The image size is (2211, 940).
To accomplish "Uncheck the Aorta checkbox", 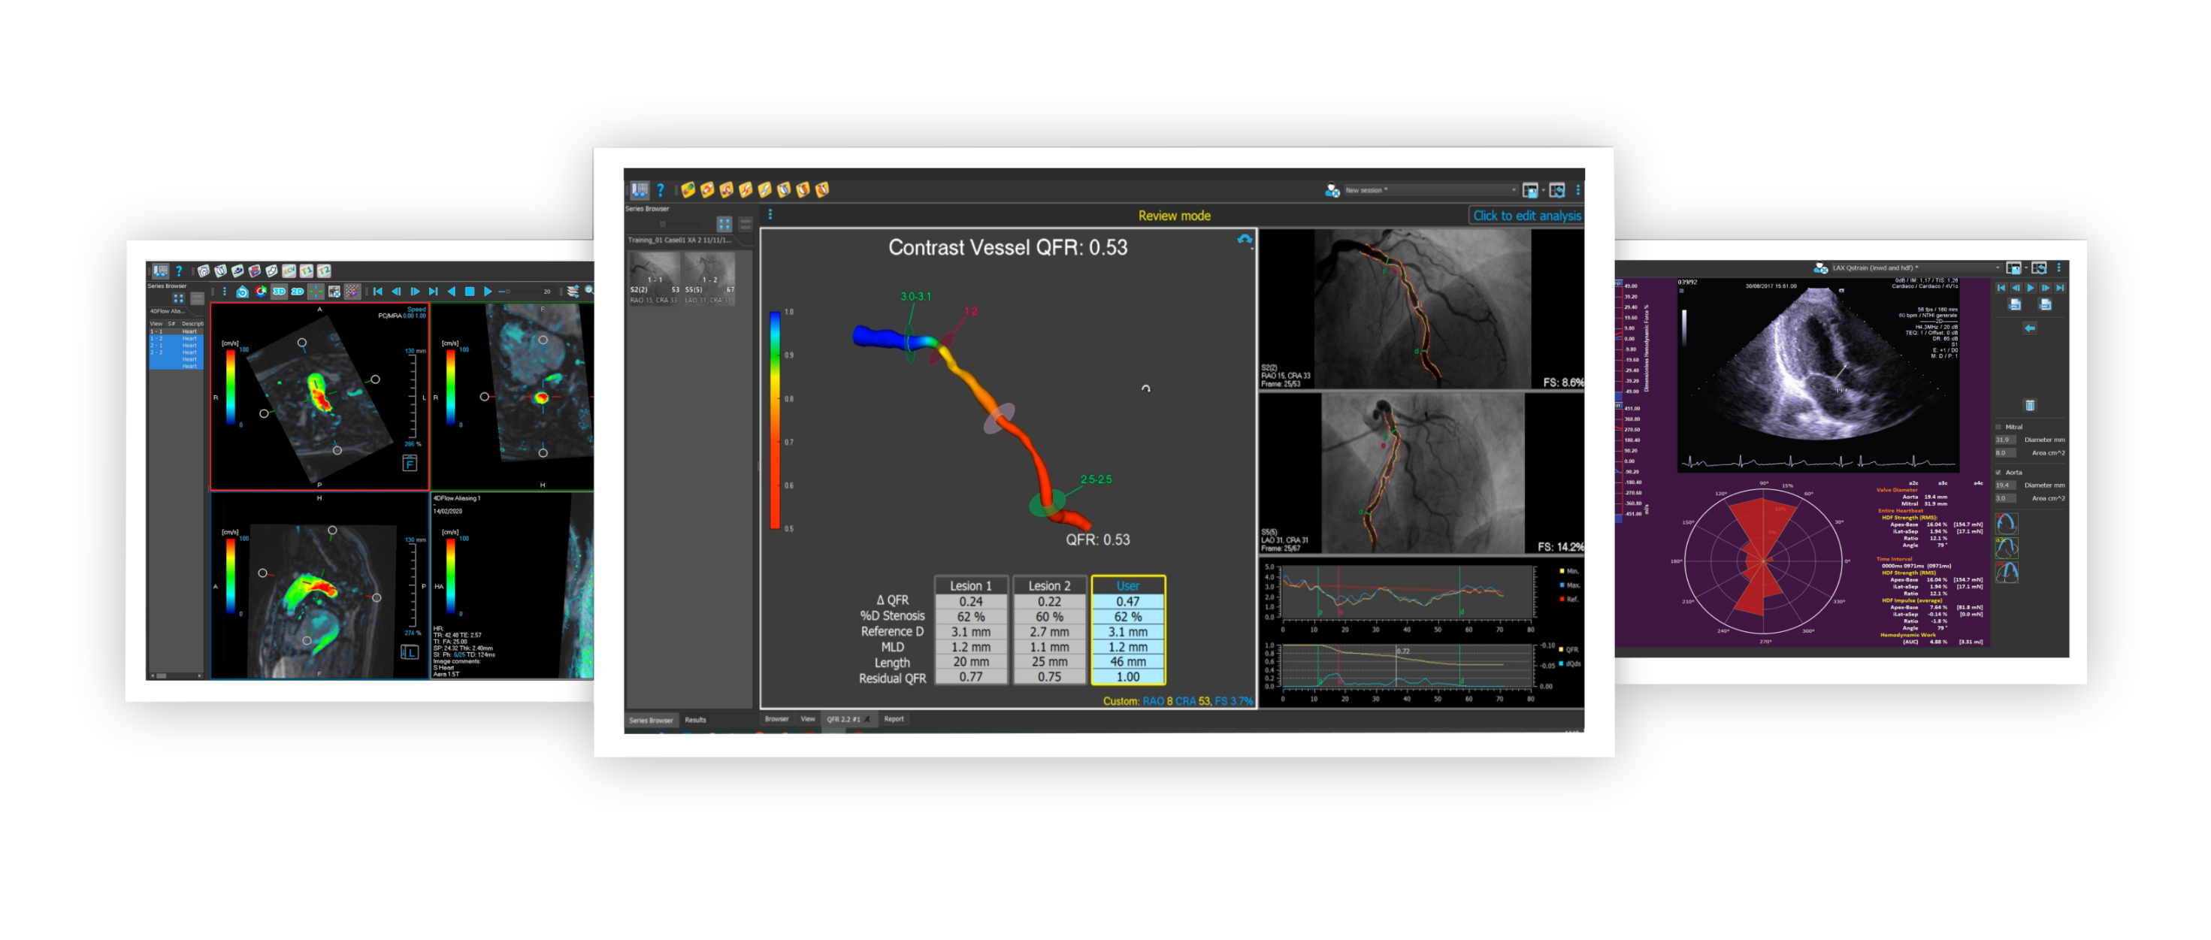I will 1998,472.
